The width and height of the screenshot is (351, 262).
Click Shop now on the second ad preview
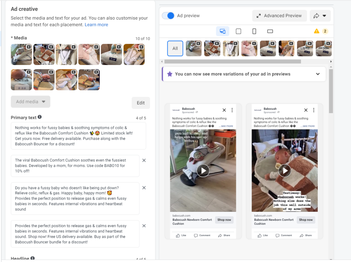click(306, 220)
